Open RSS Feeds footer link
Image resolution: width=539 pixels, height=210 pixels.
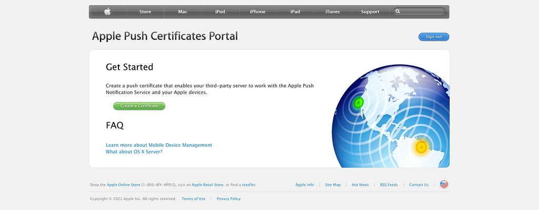point(389,185)
